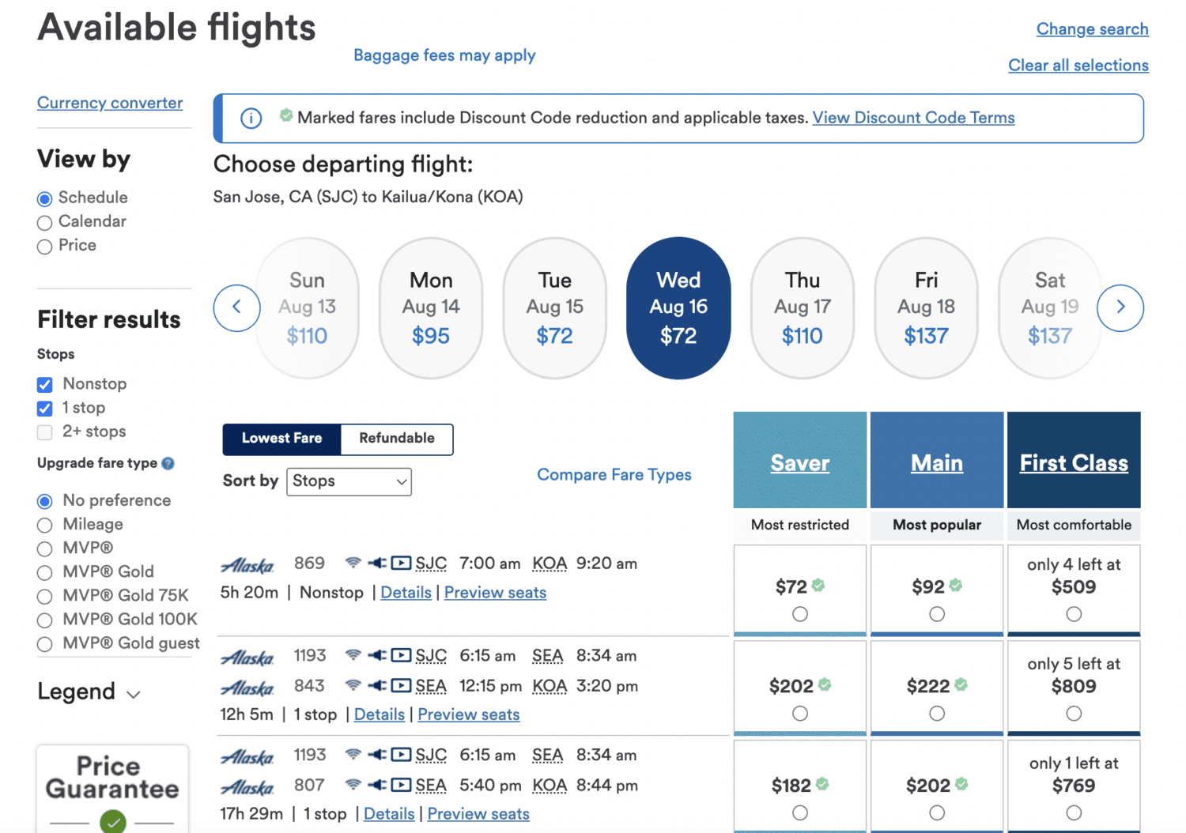The image size is (1186, 833).
Task: Disable the 1 stop filter checkbox
Action: pyautogui.click(x=44, y=408)
